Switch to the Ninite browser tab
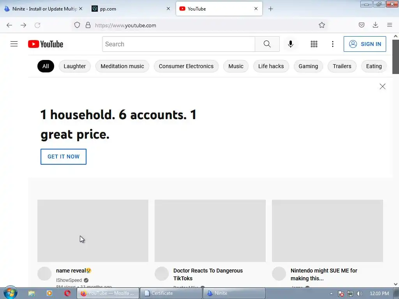This screenshot has height=299, width=399. pos(43,9)
